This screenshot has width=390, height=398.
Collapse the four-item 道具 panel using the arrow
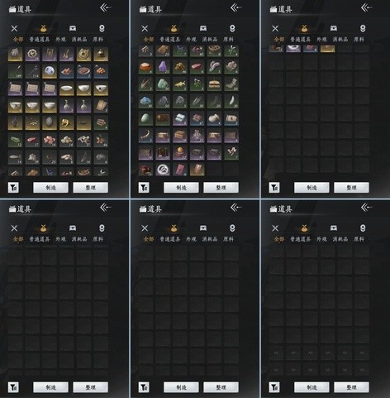tap(366, 8)
